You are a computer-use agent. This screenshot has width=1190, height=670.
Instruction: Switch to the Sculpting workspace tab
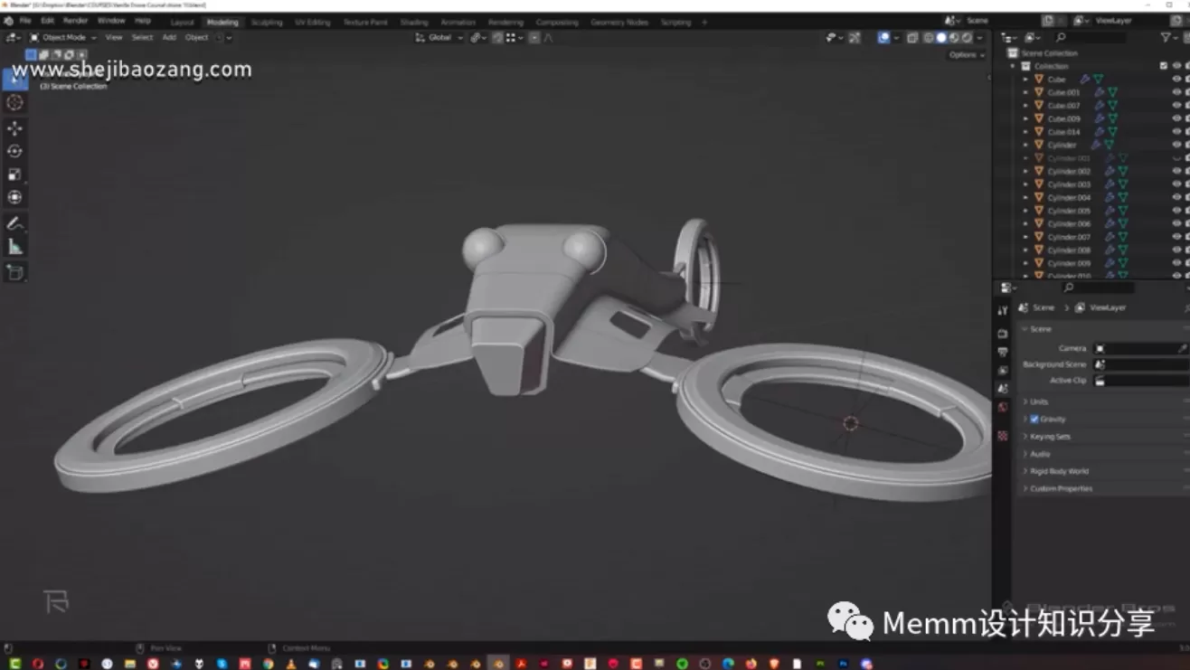point(267,22)
